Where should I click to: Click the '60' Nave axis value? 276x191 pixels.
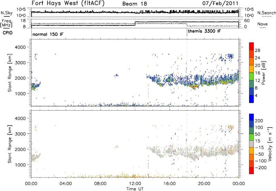click(x=247, y=21)
